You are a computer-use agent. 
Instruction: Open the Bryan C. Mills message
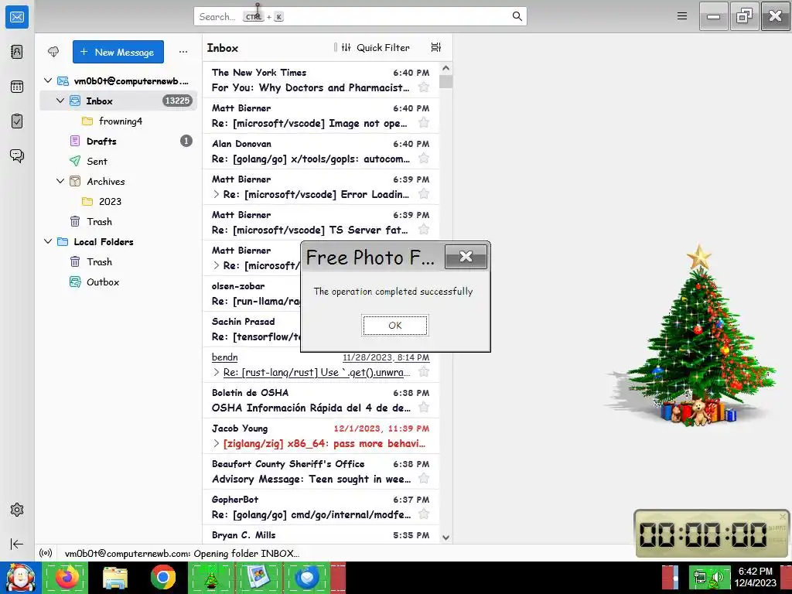321,535
